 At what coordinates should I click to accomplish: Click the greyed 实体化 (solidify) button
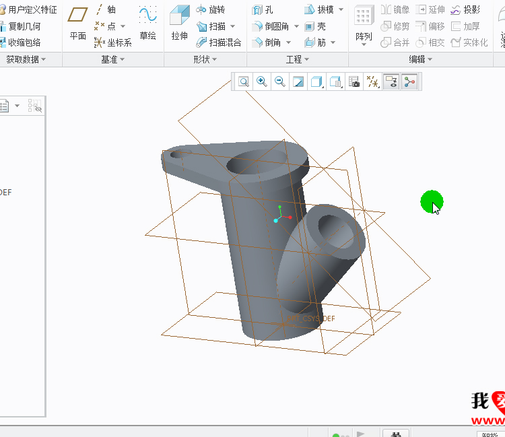click(469, 42)
